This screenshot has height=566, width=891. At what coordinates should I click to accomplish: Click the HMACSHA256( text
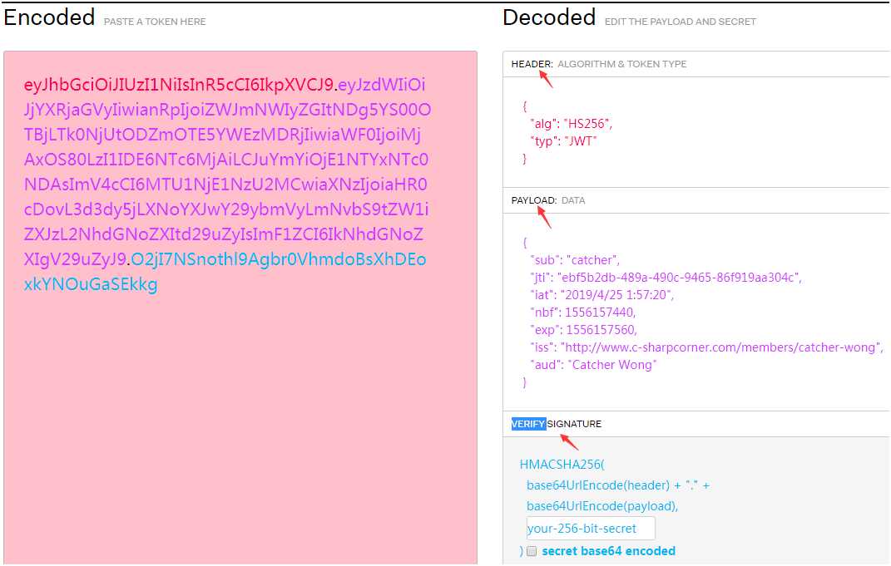(x=562, y=465)
